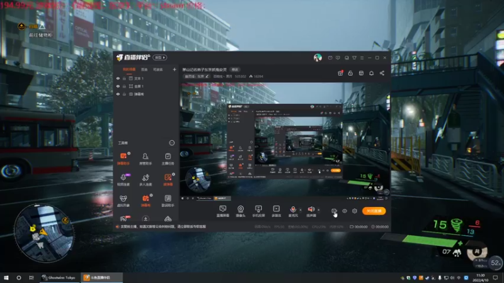Image resolution: width=504 pixels, height=283 pixels.
Task: Click the 扬声器 speaker icon
Action: pos(311,209)
